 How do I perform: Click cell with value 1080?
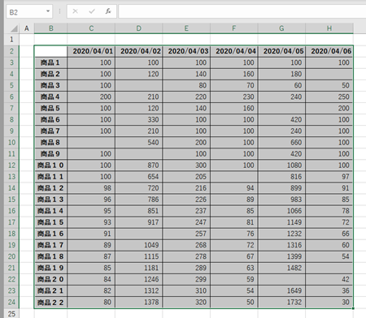pyautogui.click(x=281, y=165)
